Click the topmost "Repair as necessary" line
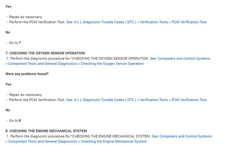Screen dimensions: 231x145 [26, 17]
